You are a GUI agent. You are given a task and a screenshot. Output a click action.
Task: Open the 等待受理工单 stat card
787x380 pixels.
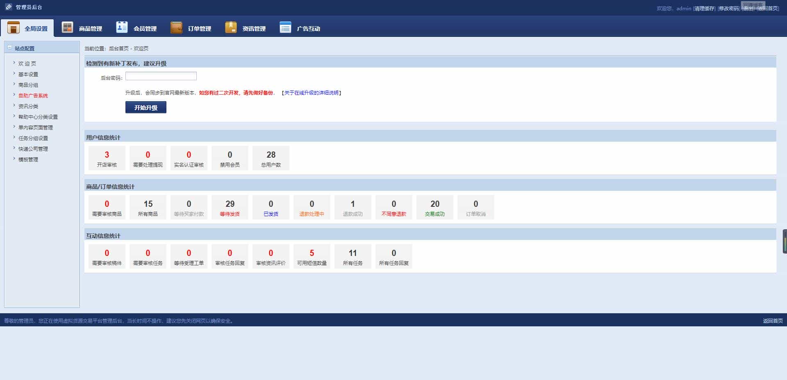(189, 256)
